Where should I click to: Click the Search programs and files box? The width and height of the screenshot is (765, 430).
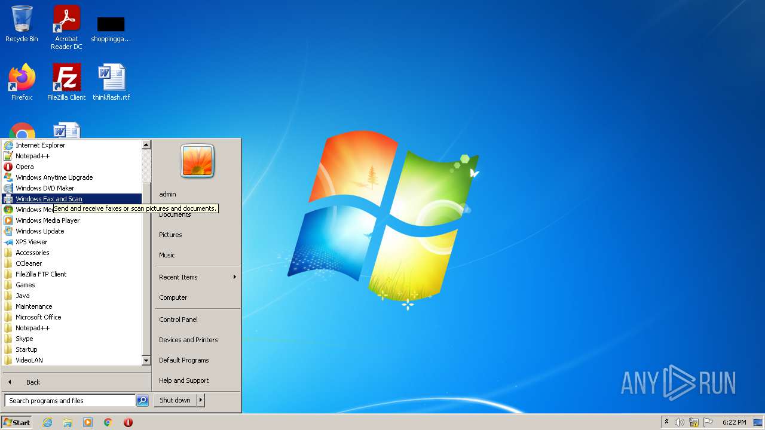70,401
